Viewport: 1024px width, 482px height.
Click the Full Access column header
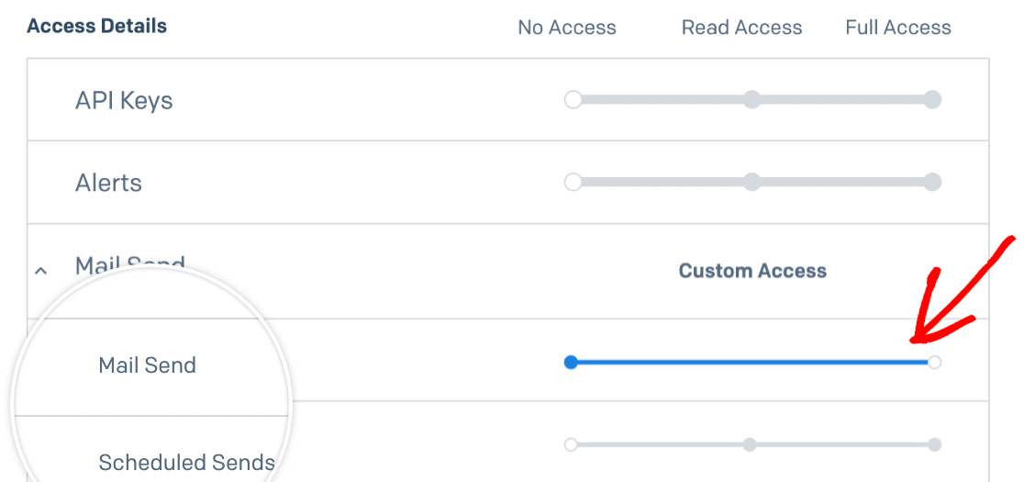coord(898,28)
